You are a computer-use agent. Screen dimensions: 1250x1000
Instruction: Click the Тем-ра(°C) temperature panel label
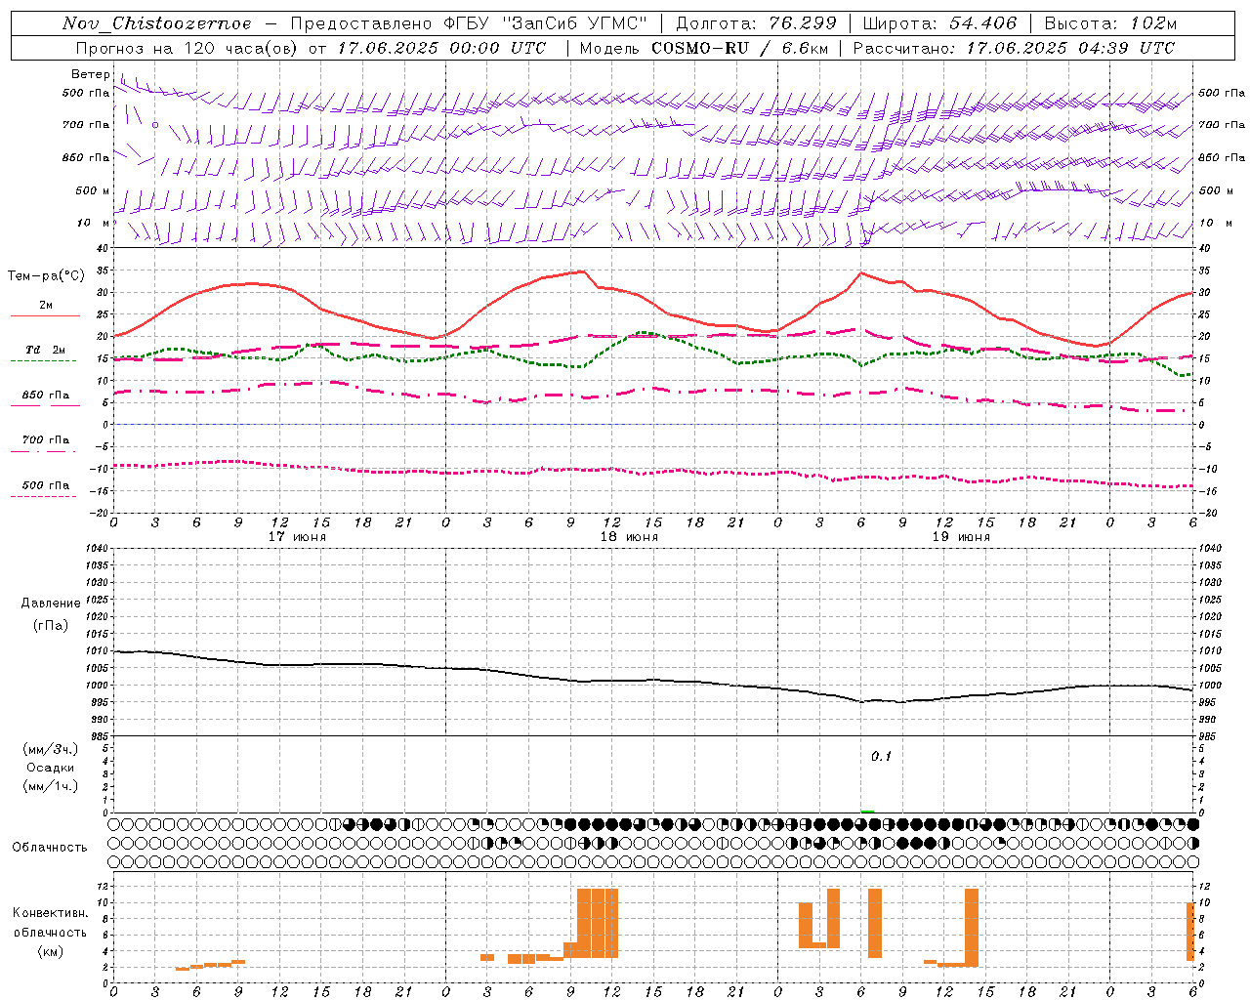pos(46,276)
